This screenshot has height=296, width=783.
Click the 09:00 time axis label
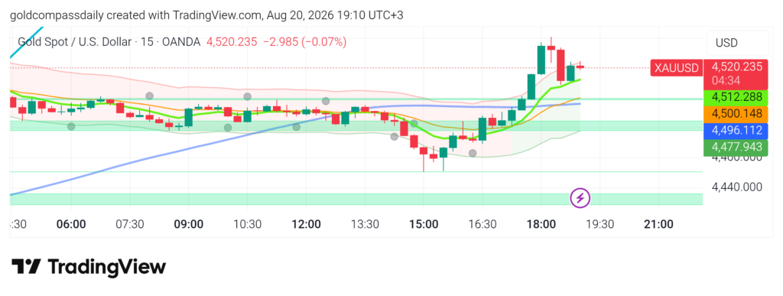pyautogui.click(x=189, y=224)
